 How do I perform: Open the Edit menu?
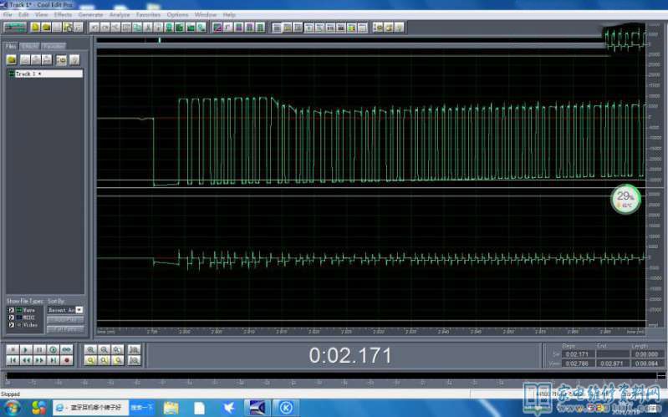[23, 14]
